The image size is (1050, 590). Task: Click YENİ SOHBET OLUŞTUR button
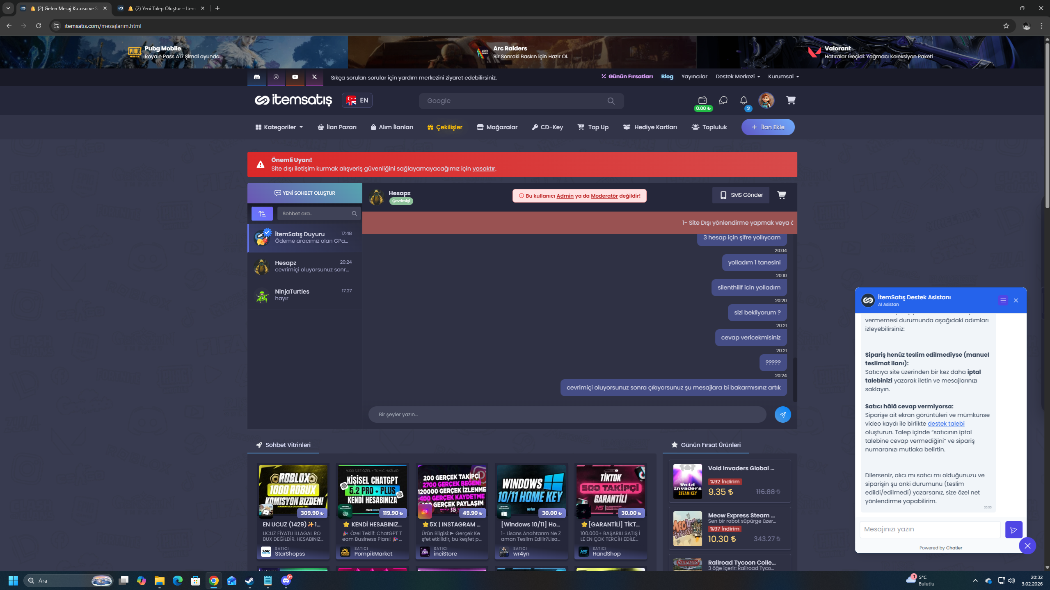(x=304, y=193)
